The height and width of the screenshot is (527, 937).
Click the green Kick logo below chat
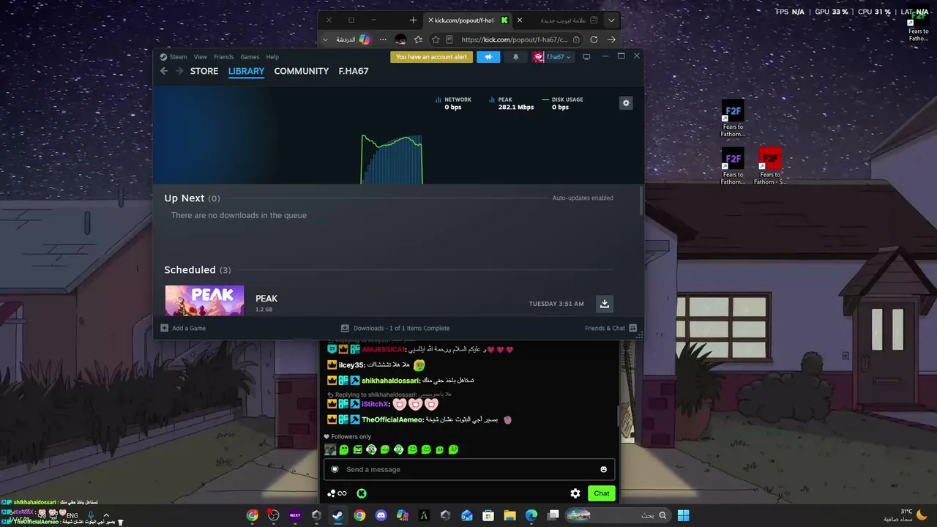coord(362,493)
